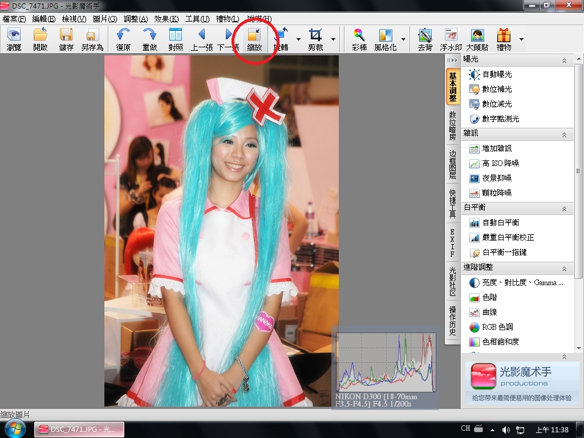The image size is (584, 438).
Task: Click the Windows Start button
Action: [15, 429]
